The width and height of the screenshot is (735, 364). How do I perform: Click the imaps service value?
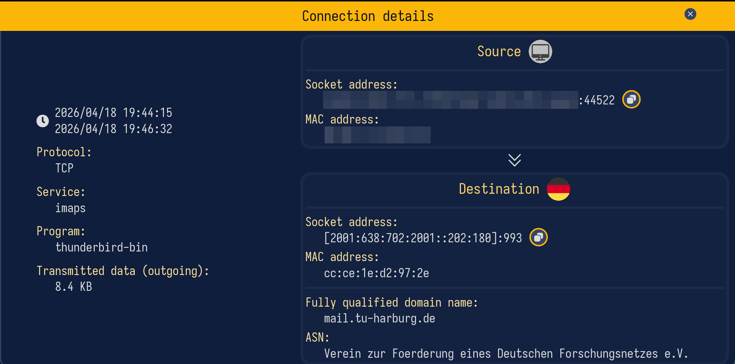click(70, 208)
